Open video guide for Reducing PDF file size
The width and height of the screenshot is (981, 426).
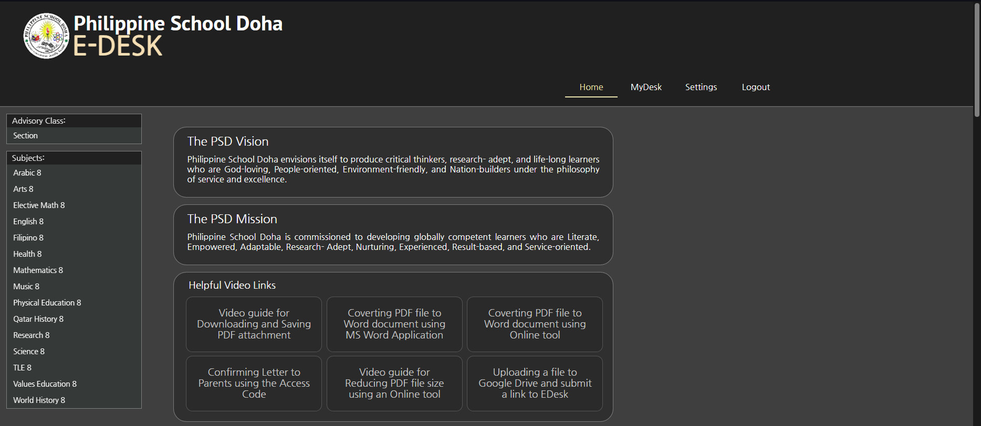tap(394, 384)
